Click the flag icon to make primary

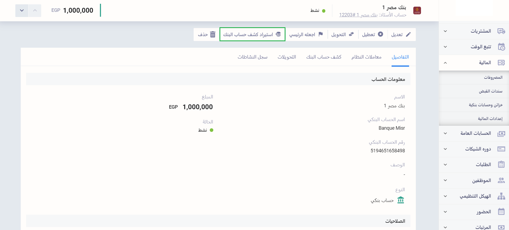(x=320, y=34)
